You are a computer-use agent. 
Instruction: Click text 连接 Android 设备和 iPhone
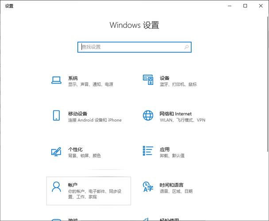click(95, 120)
